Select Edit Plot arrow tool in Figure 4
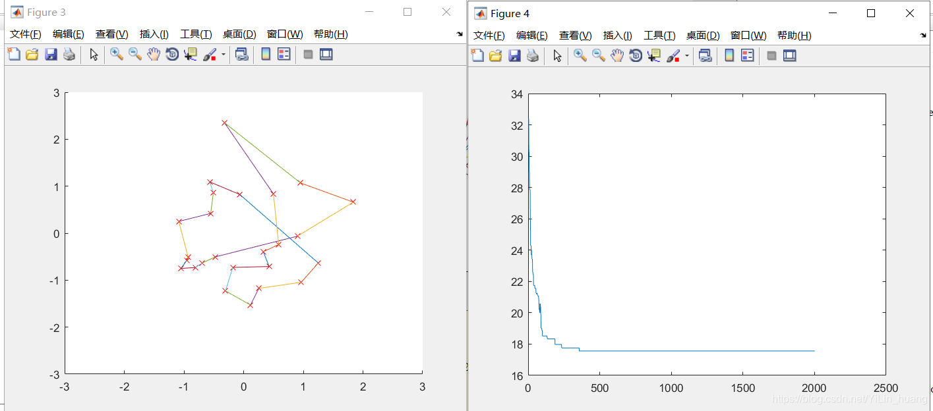Screen dimensions: 933x411 [557, 56]
